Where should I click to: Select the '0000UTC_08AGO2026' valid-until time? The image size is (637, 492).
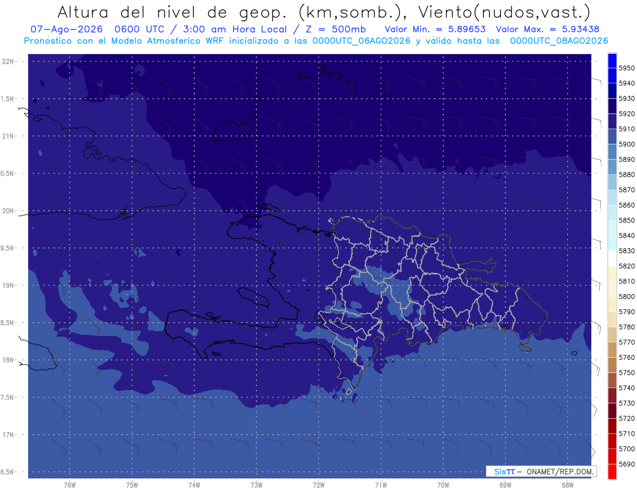559,40
